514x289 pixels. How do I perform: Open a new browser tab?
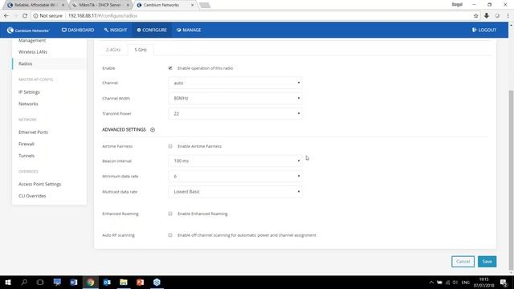click(205, 6)
